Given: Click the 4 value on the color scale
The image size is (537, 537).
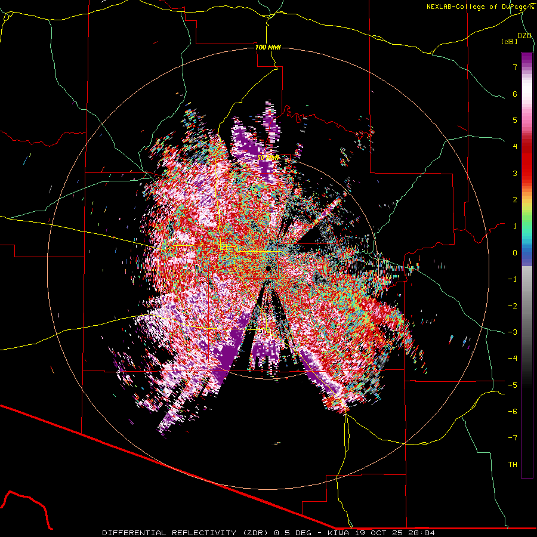Looking at the screenshot, I should click(x=515, y=147).
